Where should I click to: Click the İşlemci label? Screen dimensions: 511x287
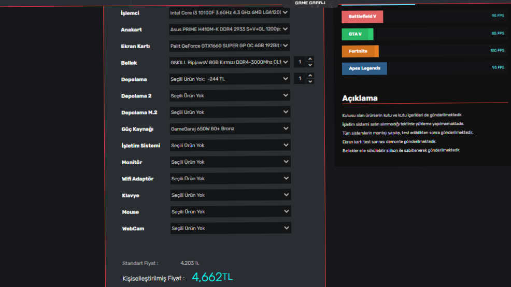130,13
